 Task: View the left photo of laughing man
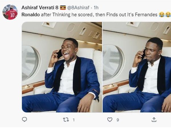click(x=62, y=67)
